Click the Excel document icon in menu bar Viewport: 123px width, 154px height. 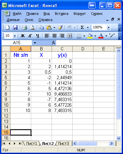[x=7, y=14]
